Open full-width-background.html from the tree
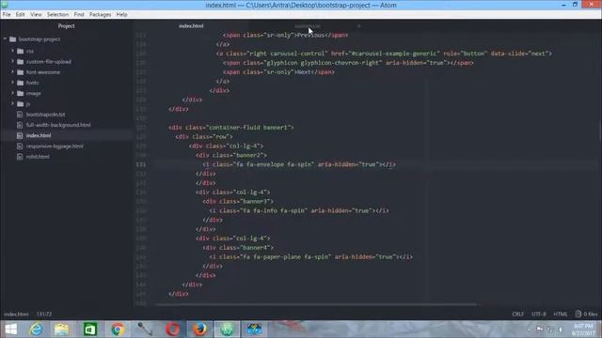The image size is (602, 338). click(x=58, y=125)
